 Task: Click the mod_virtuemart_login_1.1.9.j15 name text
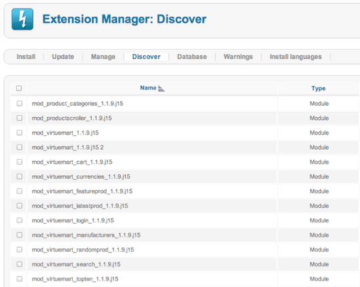tap(73, 220)
